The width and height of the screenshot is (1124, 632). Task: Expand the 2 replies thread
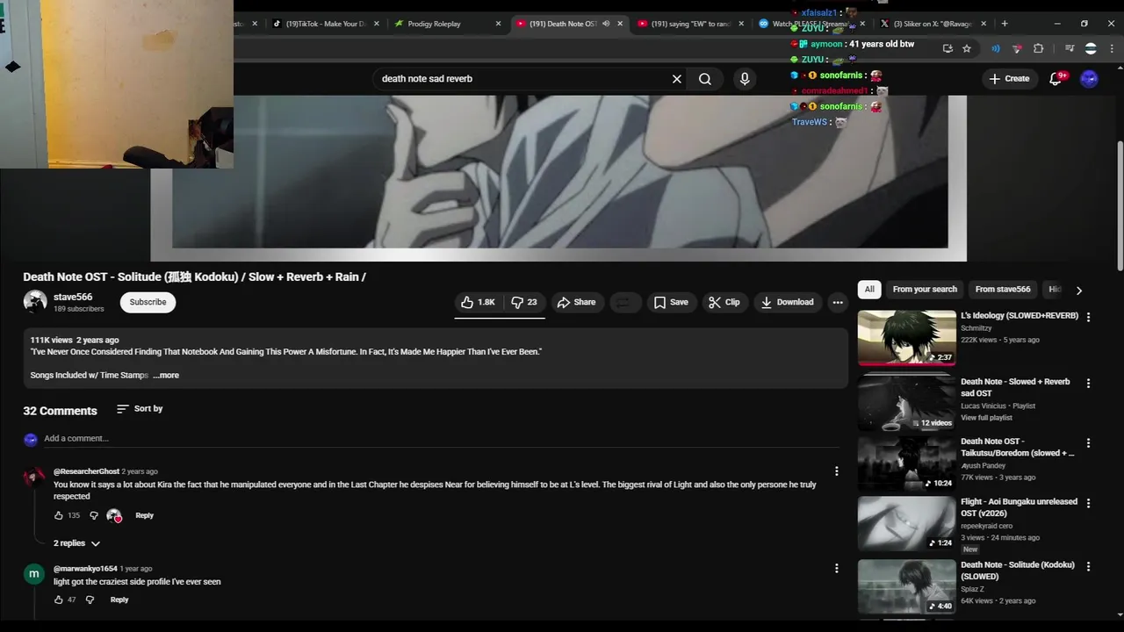coord(76,543)
